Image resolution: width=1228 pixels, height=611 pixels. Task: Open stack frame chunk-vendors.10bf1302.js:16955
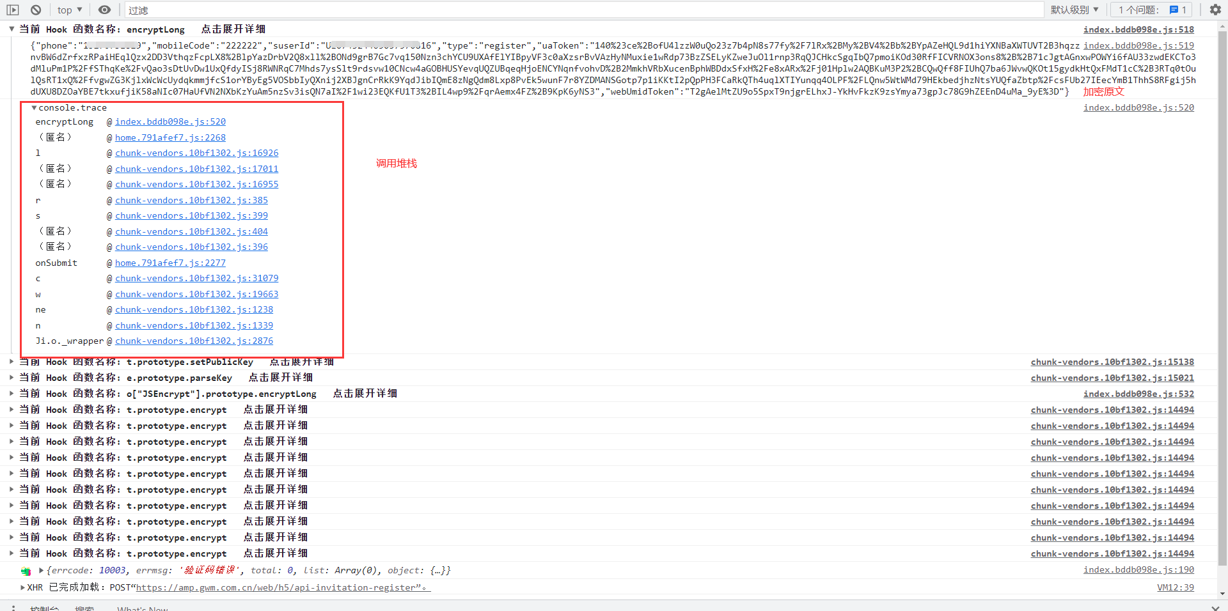click(x=196, y=184)
